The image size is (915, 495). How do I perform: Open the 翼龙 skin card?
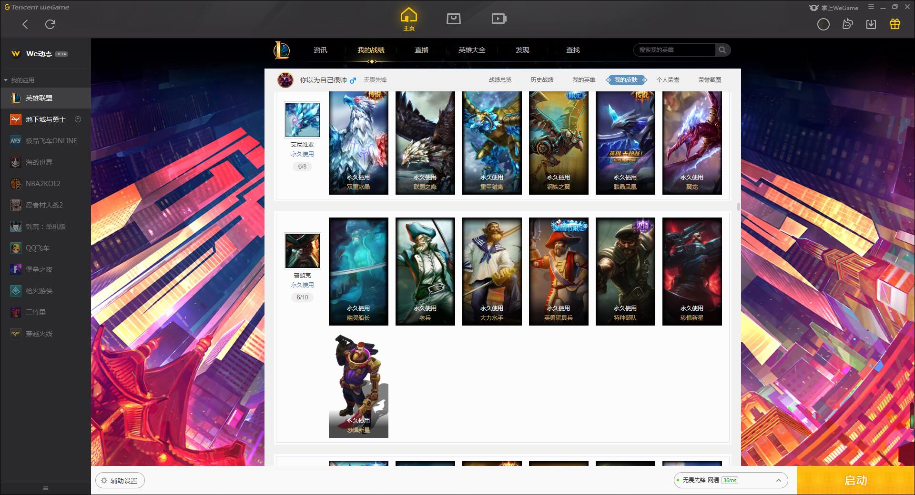692,143
